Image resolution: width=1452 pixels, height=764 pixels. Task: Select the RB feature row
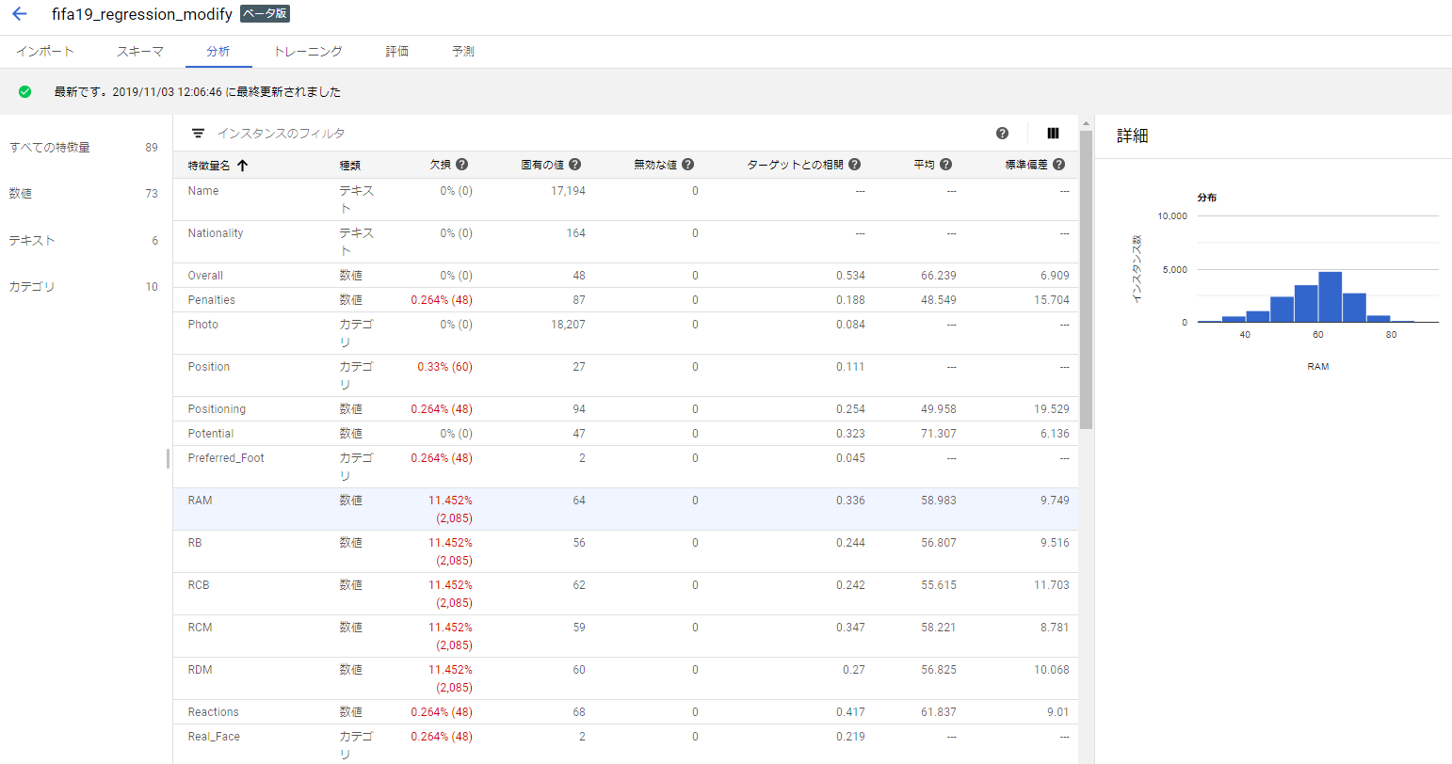point(626,551)
